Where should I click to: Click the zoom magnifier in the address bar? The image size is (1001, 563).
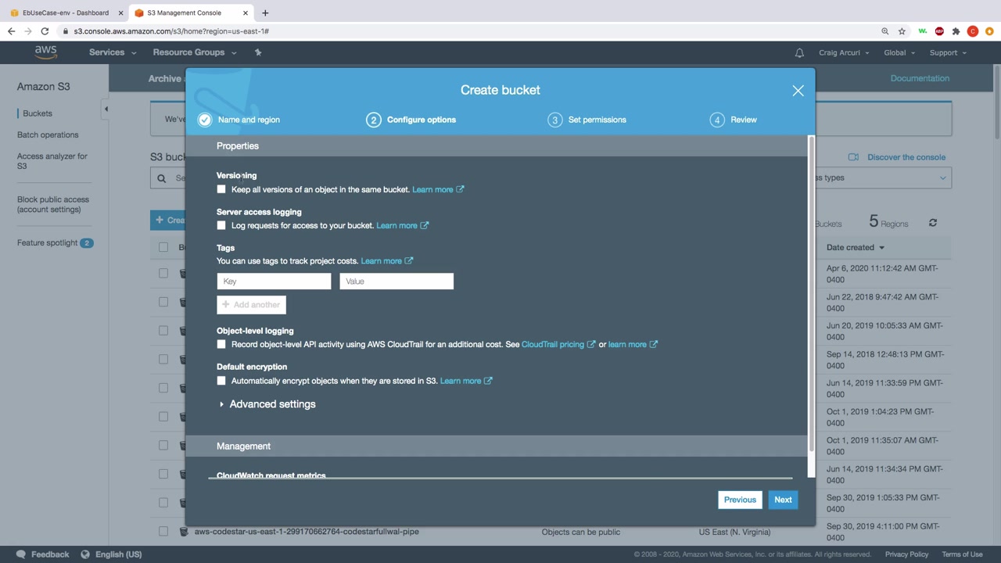point(885,31)
